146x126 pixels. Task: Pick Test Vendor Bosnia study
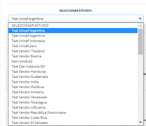pyautogui.click(x=73, y=56)
